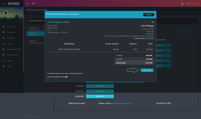Select Manage subscription in the sidebar
The width and height of the screenshot is (201, 119).
coord(14,49)
